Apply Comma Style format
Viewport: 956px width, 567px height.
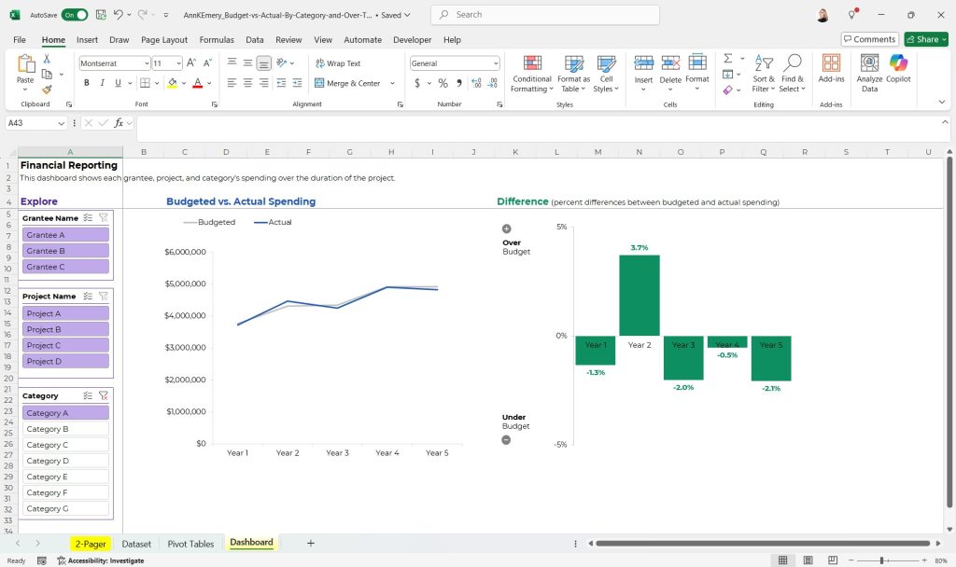(x=459, y=83)
